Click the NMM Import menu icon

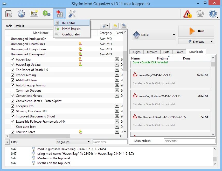point(57,29)
